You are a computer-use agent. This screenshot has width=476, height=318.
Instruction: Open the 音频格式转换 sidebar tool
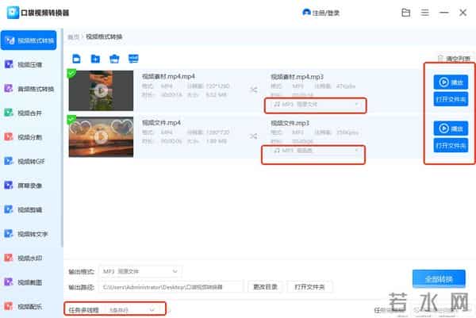[29, 89]
